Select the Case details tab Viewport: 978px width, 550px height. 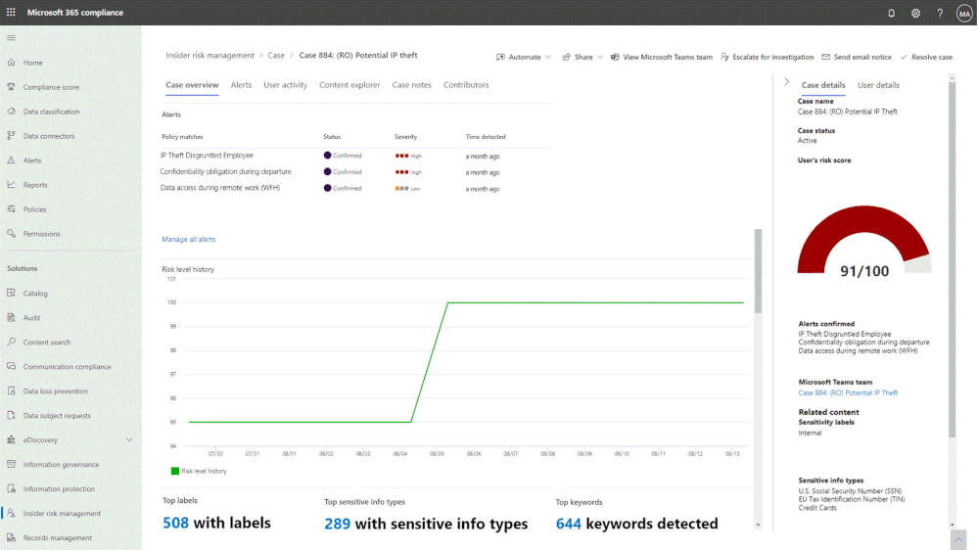click(x=823, y=85)
